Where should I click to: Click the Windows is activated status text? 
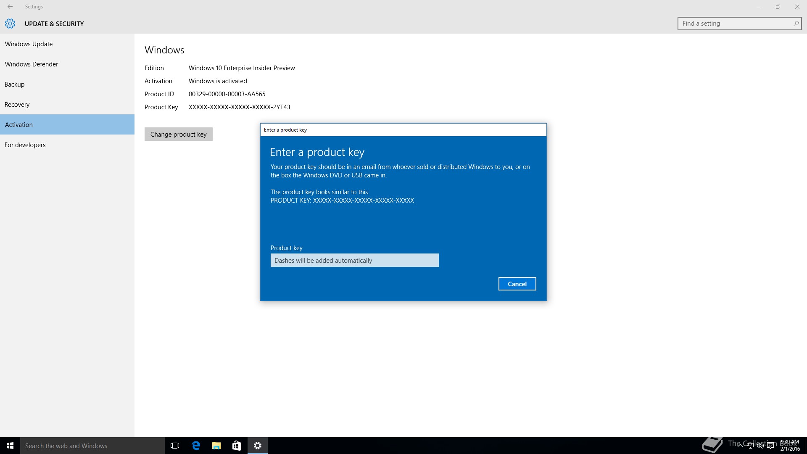(x=218, y=81)
